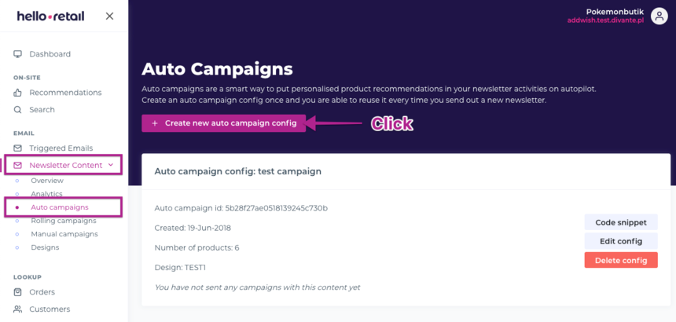Image resolution: width=676 pixels, height=322 pixels.
Task: Open the Designs submenu item
Action: coord(45,247)
